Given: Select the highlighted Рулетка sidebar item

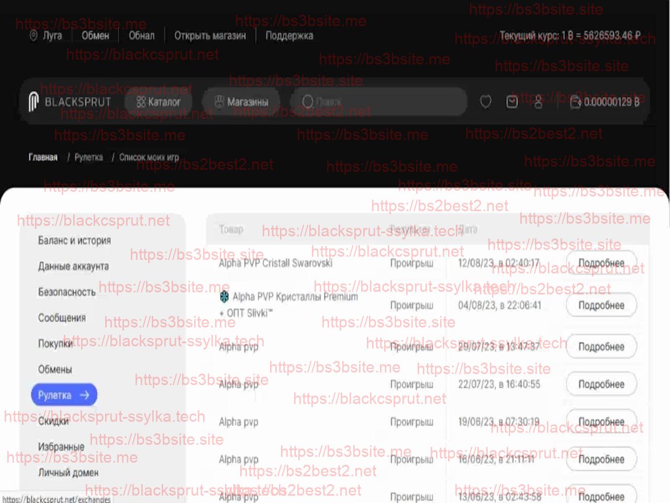Looking at the screenshot, I should (x=64, y=395).
